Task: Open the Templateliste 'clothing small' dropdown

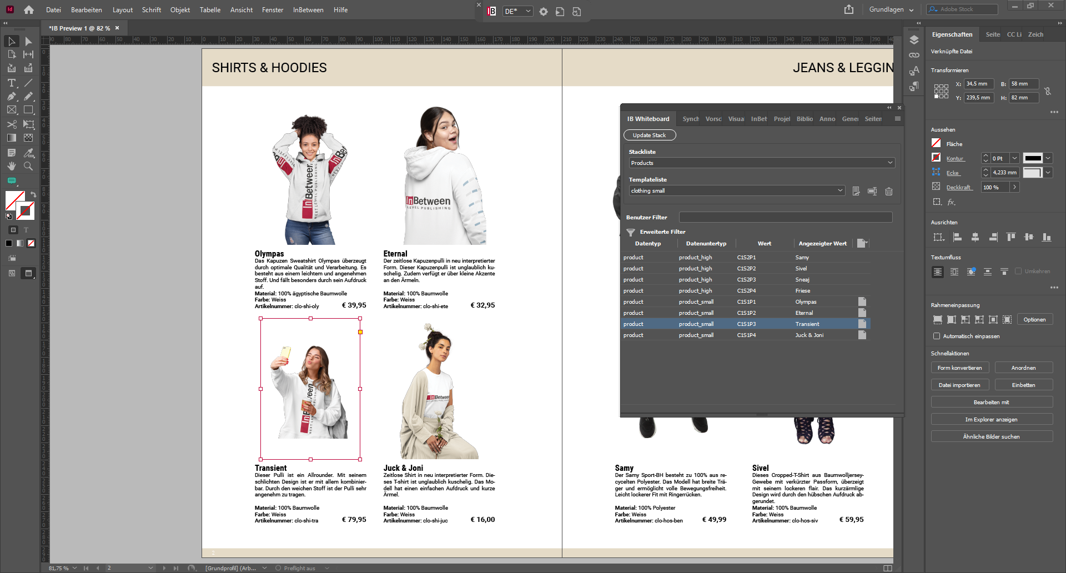Action: [840, 190]
